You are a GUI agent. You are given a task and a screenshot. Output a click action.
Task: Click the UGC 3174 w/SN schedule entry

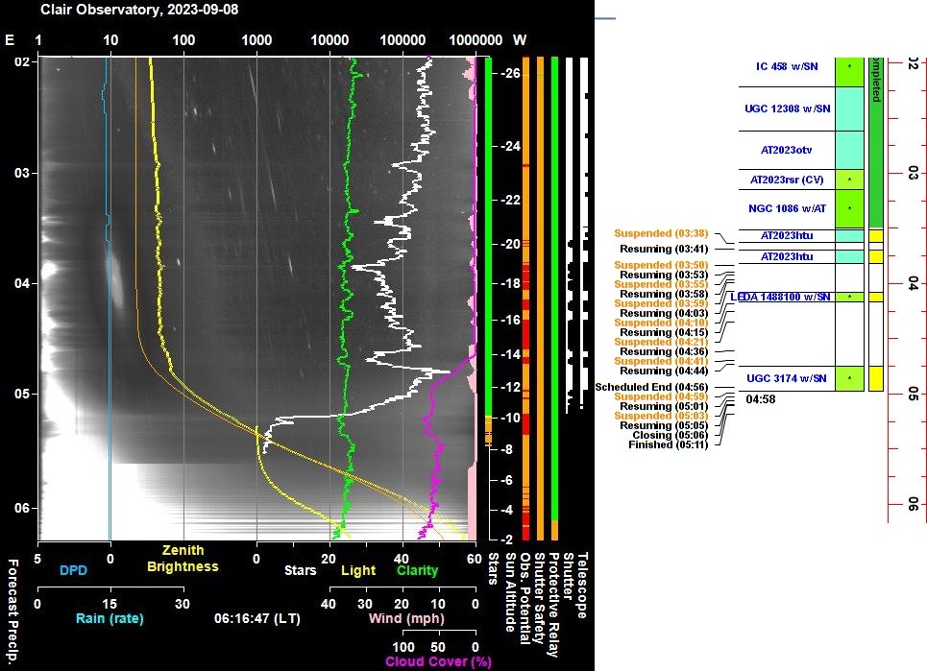(787, 378)
